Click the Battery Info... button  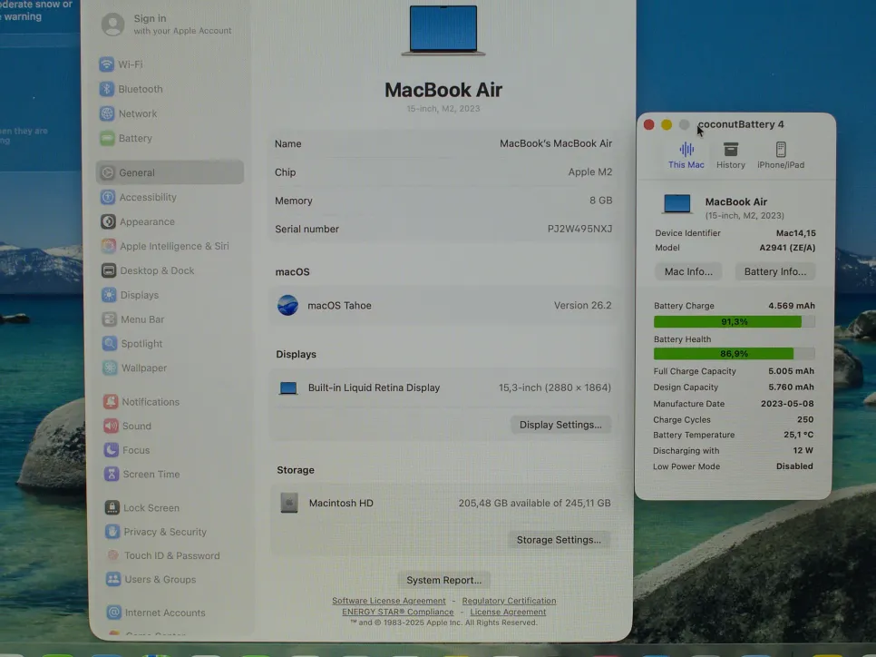[x=774, y=271]
